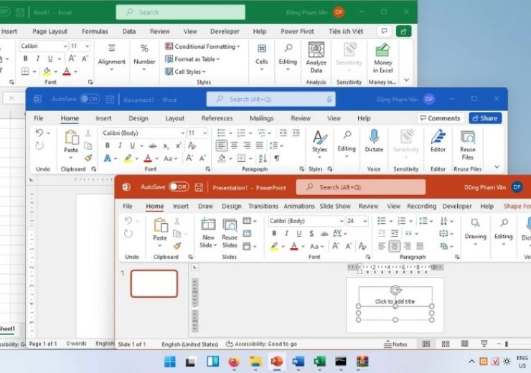
Task: Click Search box in Excel title bar
Action: pos(181,12)
